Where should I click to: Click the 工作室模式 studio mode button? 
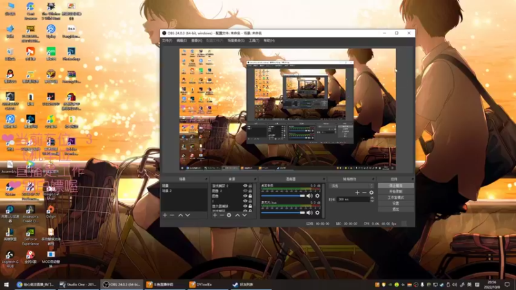(395, 198)
